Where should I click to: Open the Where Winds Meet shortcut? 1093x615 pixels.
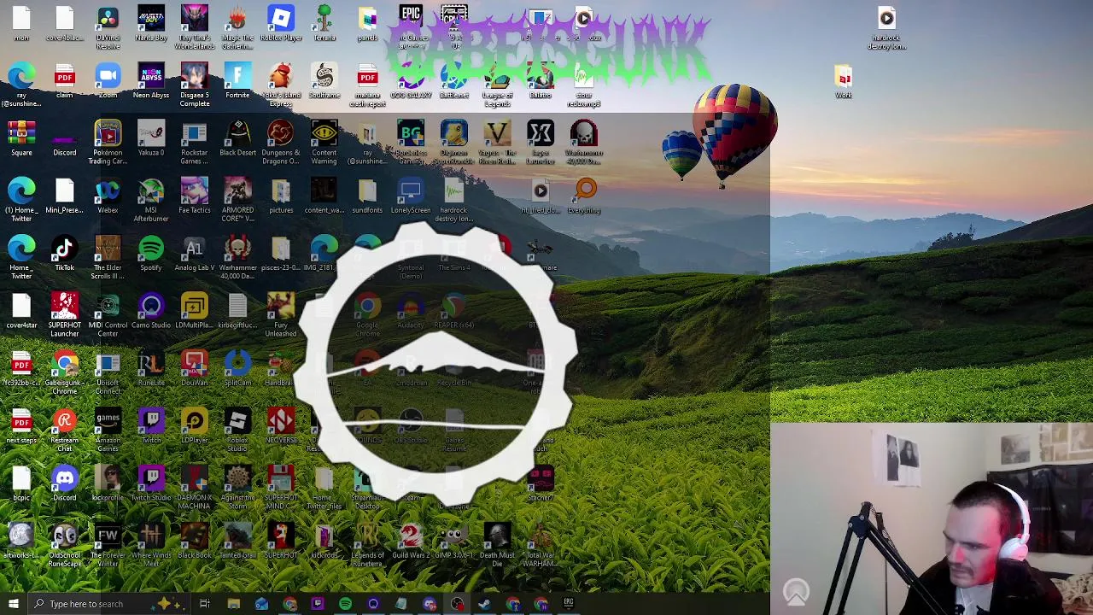tap(151, 545)
